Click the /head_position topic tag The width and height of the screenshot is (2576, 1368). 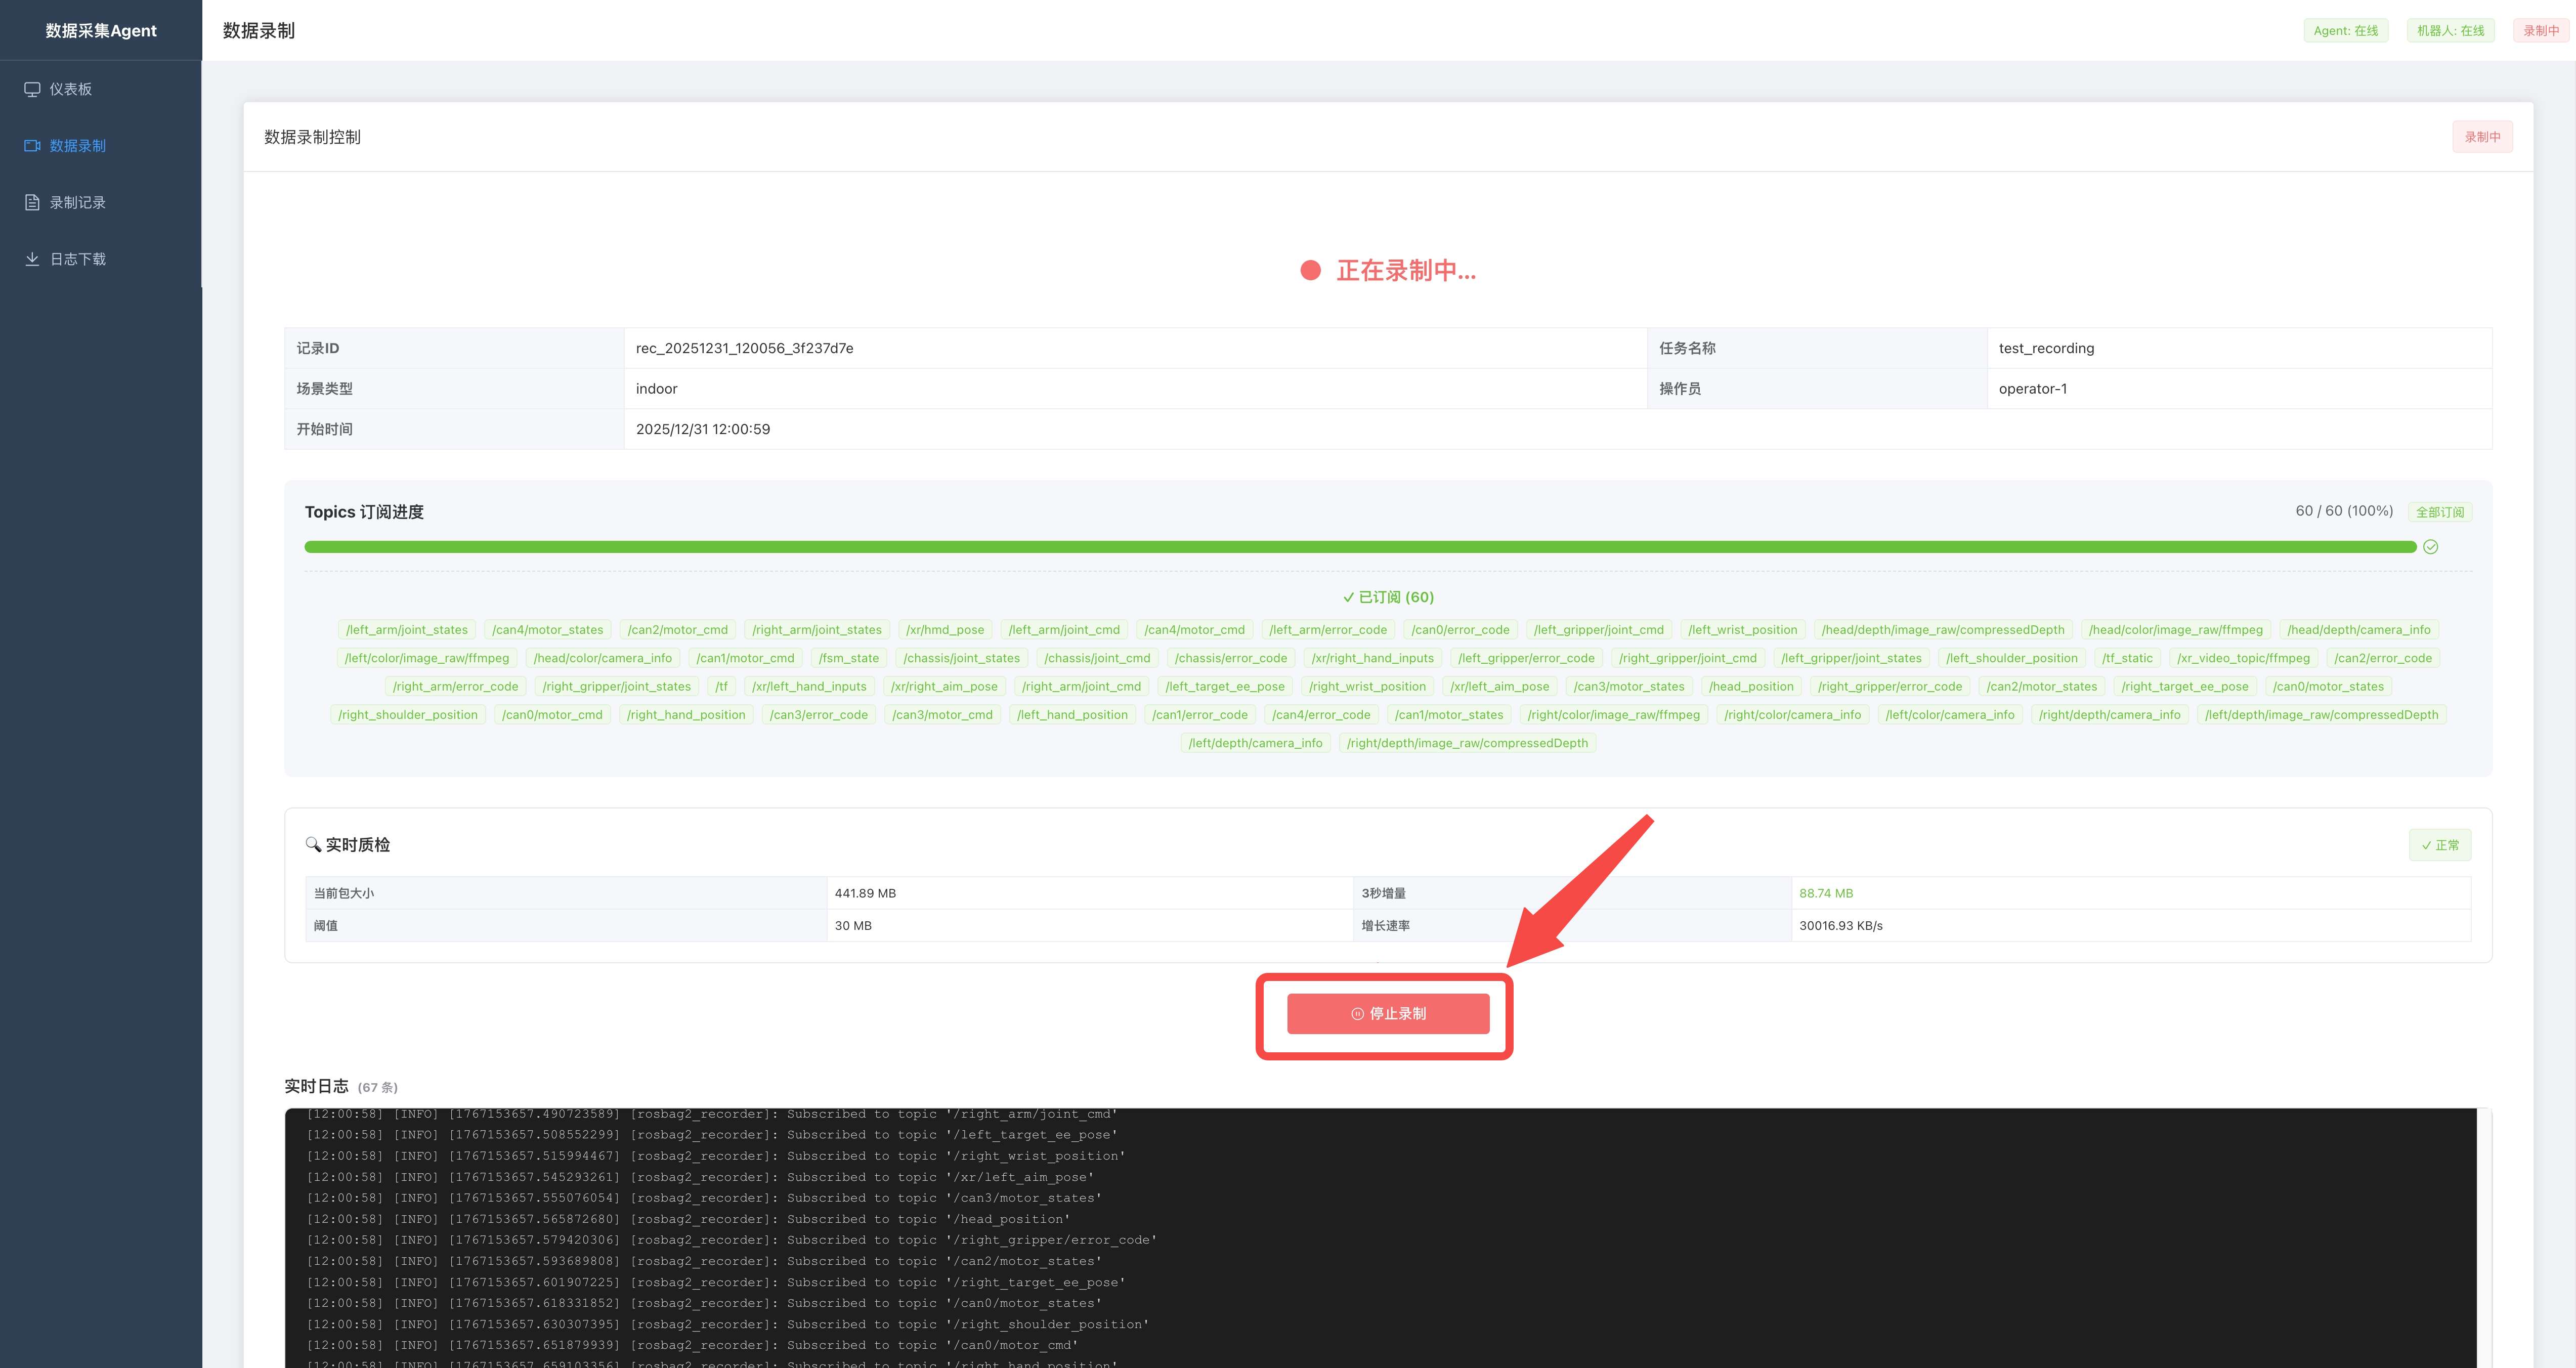1750,687
